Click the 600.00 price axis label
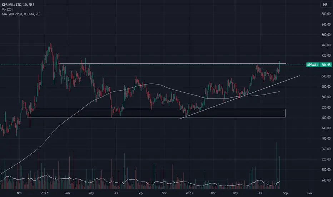The width and height of the screenshot is (333, 197). pos(326,87)
